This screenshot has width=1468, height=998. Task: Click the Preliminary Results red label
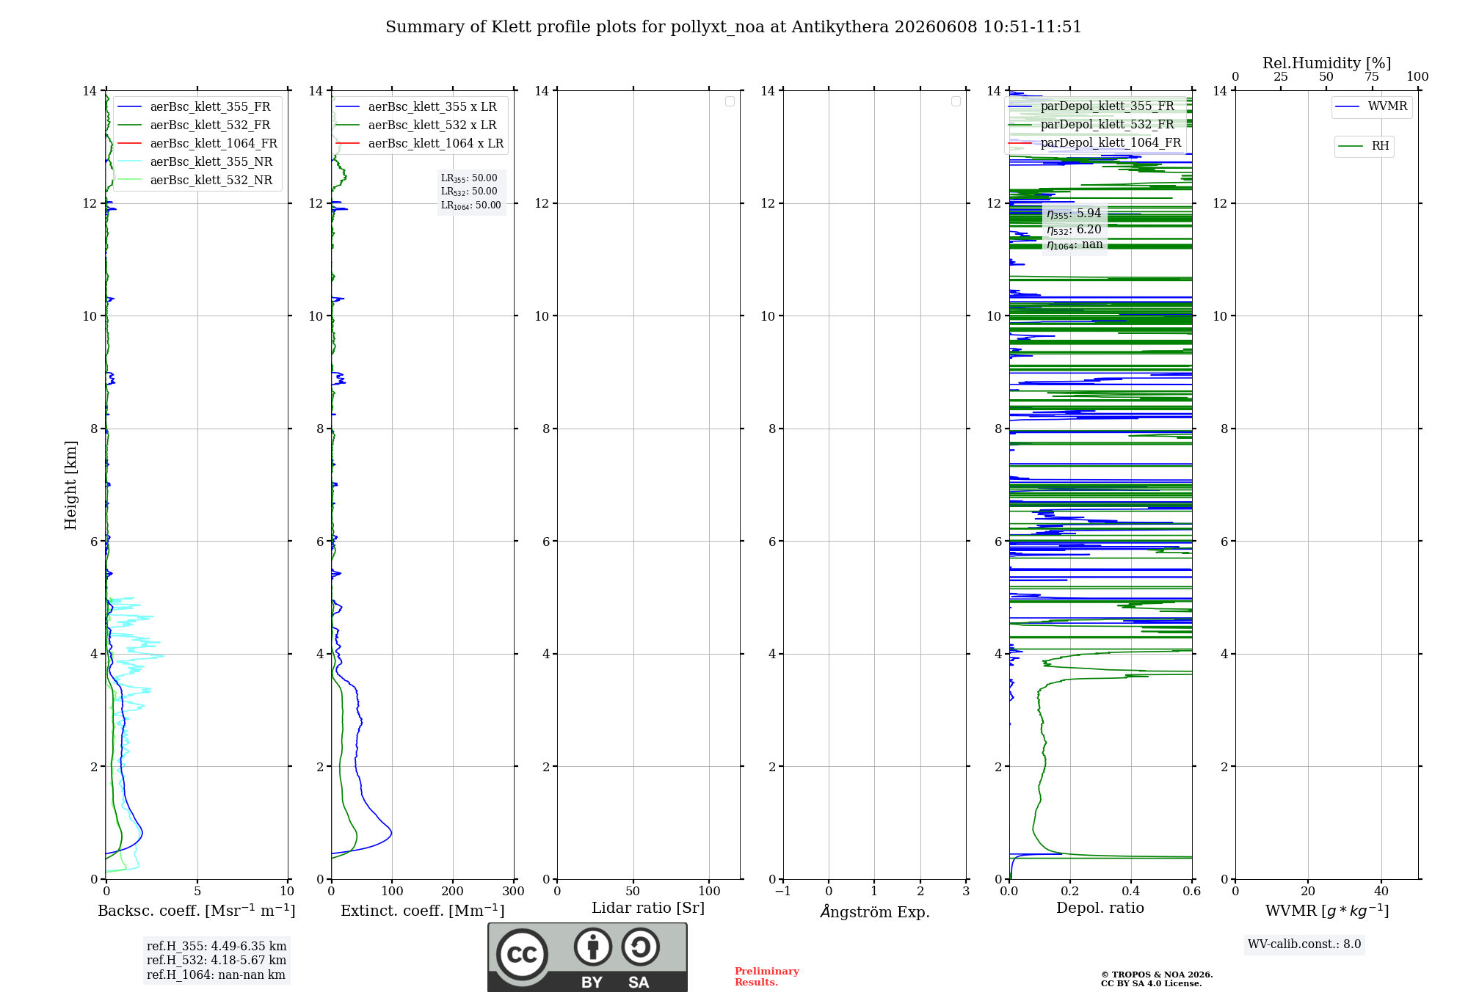(767, 977)
